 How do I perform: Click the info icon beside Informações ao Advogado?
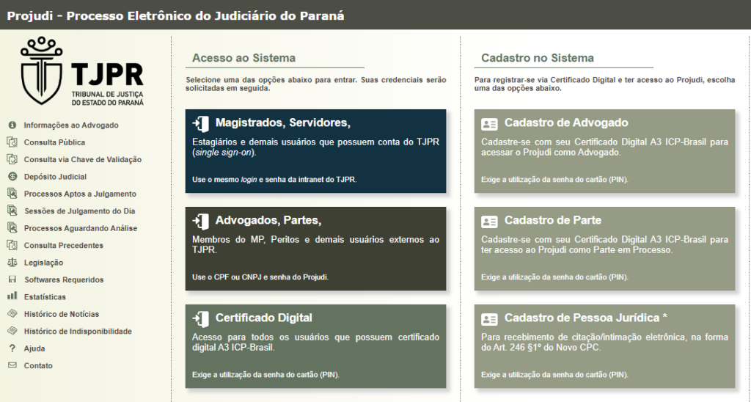coord(12,125)
